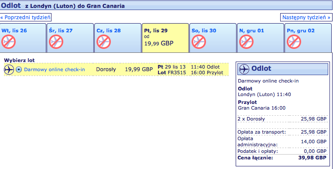Click the Wybierz lot heading
The width and height of the screenshot is (333, 169).
19,60
